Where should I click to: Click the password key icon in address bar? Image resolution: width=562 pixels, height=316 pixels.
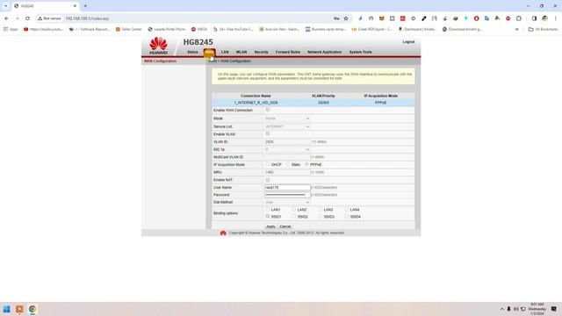pos(336,18)
